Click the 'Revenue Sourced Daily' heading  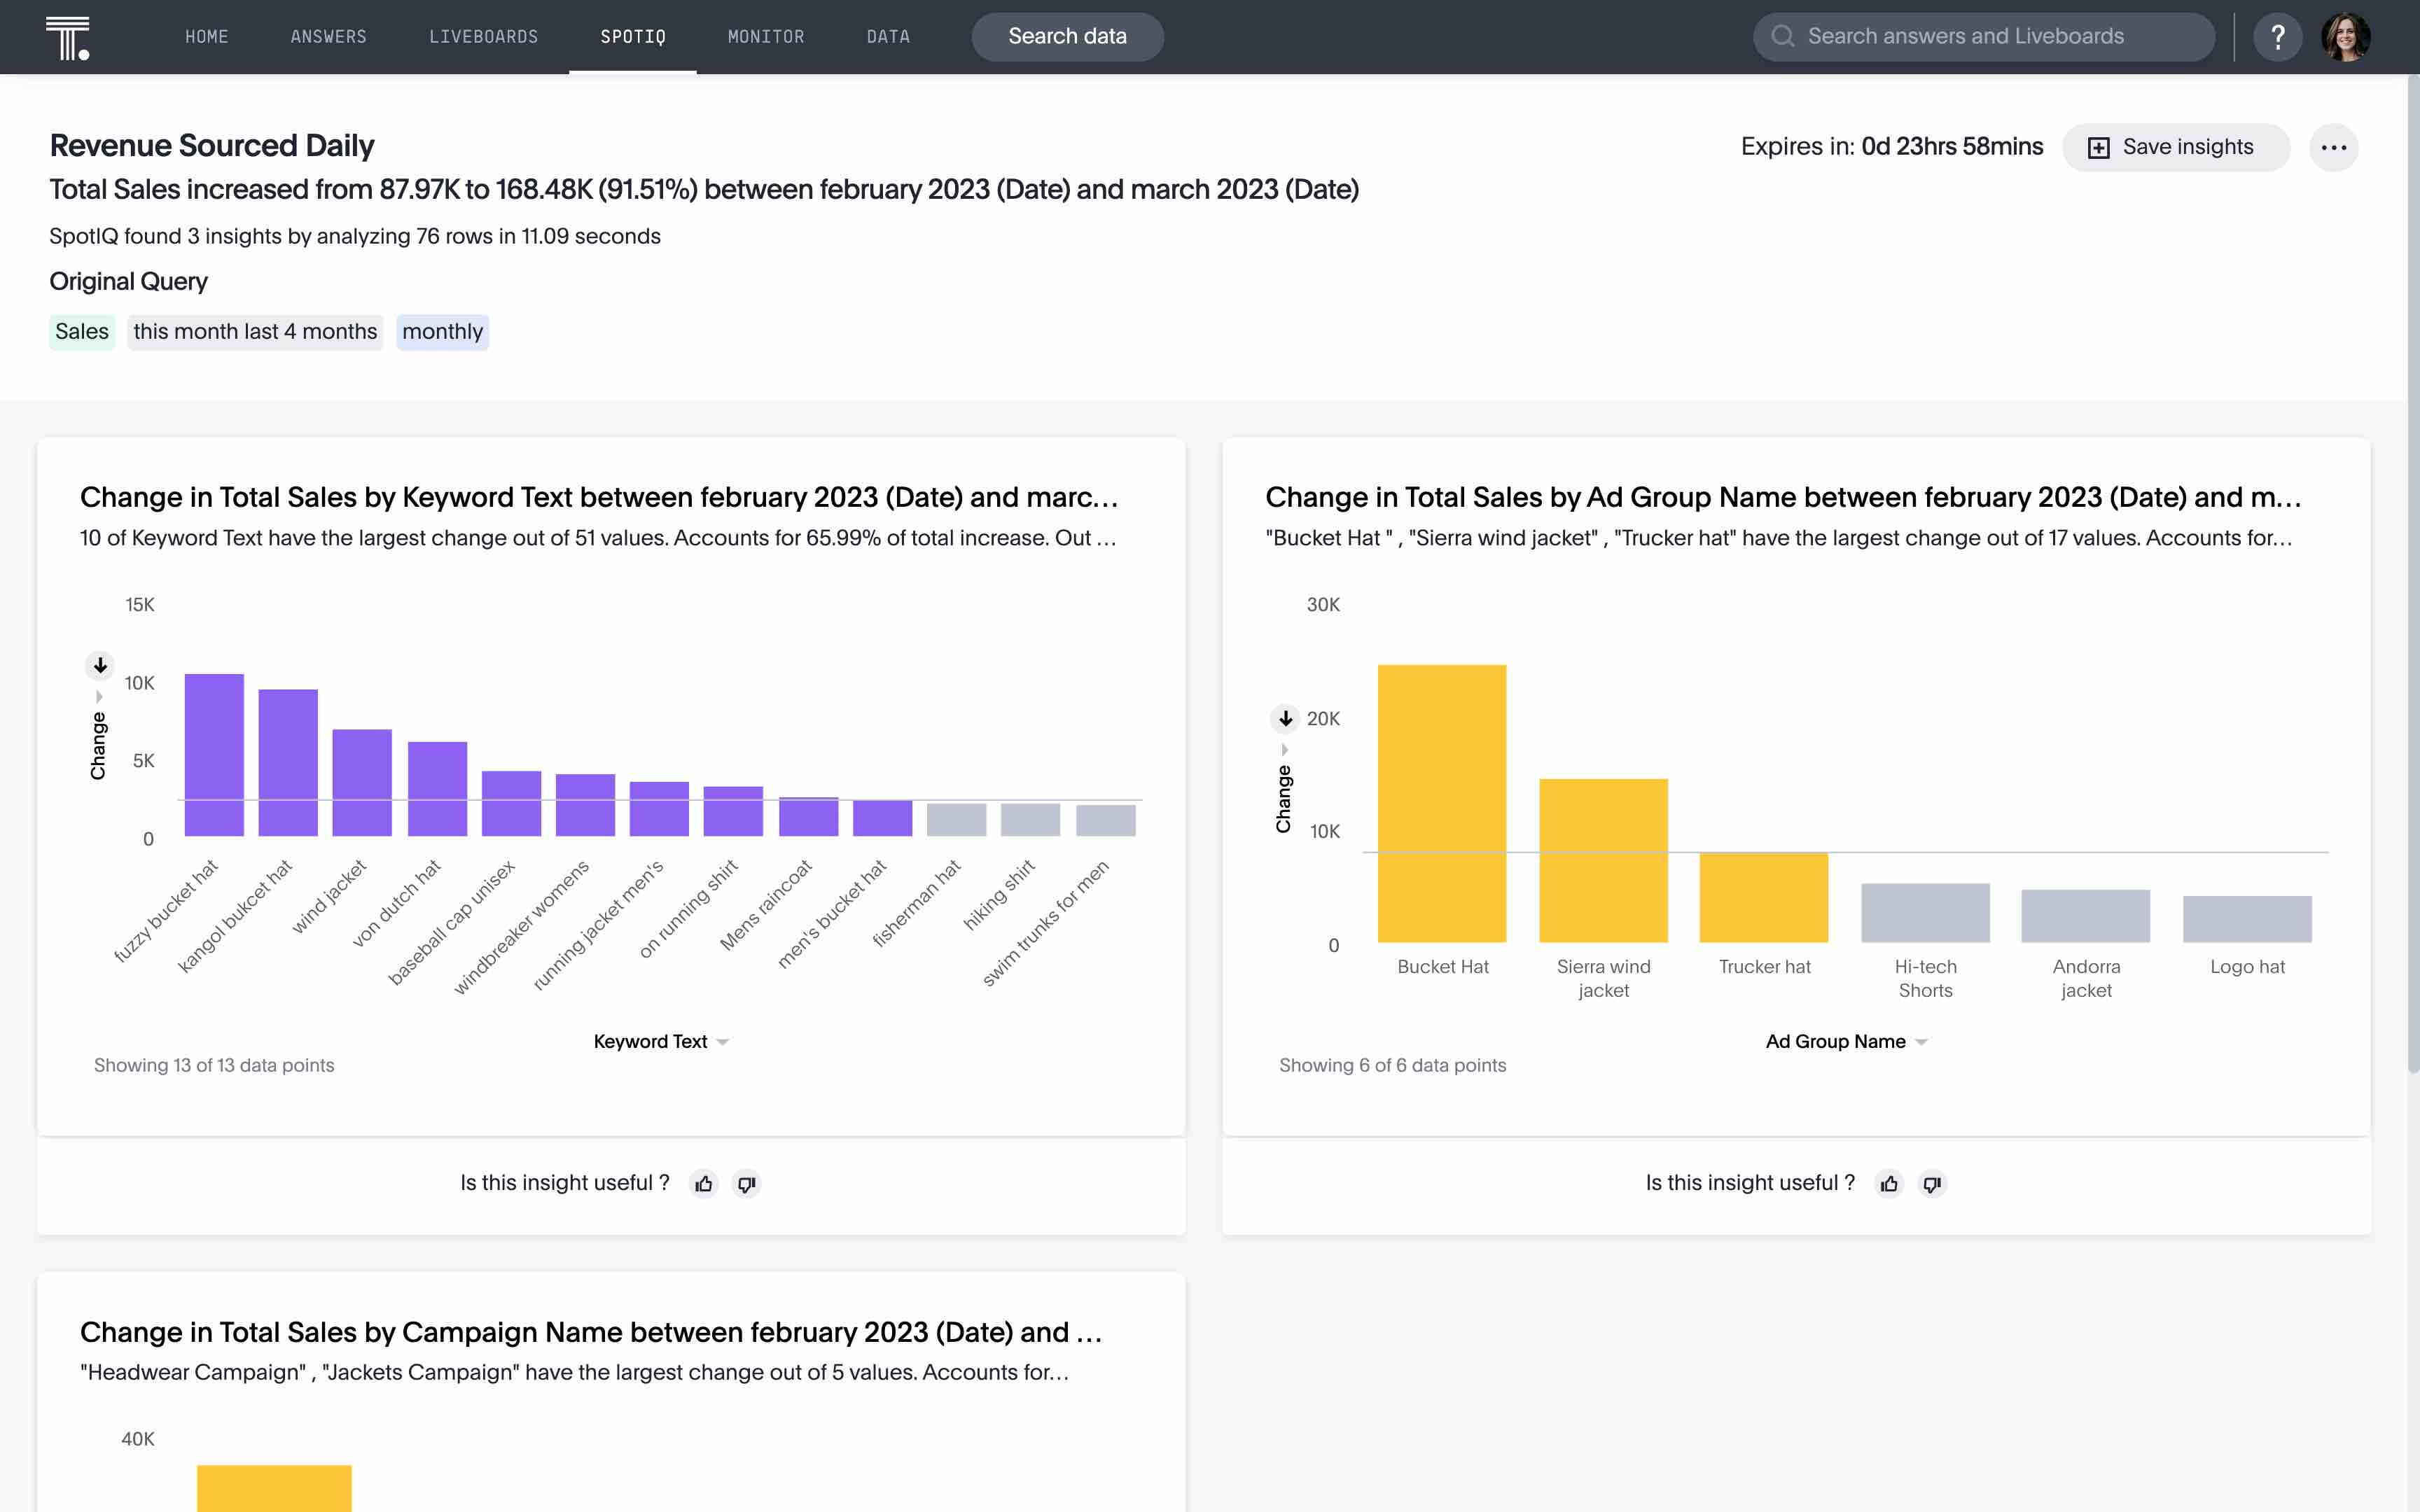[x=212, y=146]
